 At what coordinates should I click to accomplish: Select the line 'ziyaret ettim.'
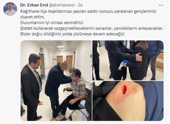tap(33, 17)
